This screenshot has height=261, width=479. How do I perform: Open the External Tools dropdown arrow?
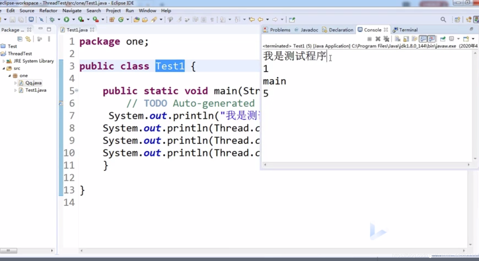click(103, 20)
